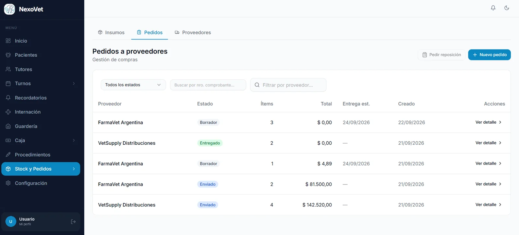The image size is (519, 235).
Task: Open Ver detalle for the $ 81.500,00 order
Action: [x=489, y=184]
